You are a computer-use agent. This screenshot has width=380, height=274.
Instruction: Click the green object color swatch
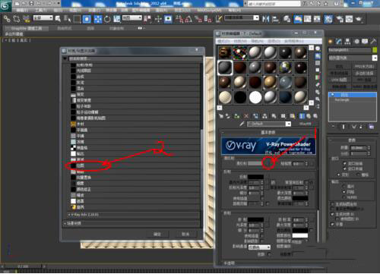(x=375, y=50)
